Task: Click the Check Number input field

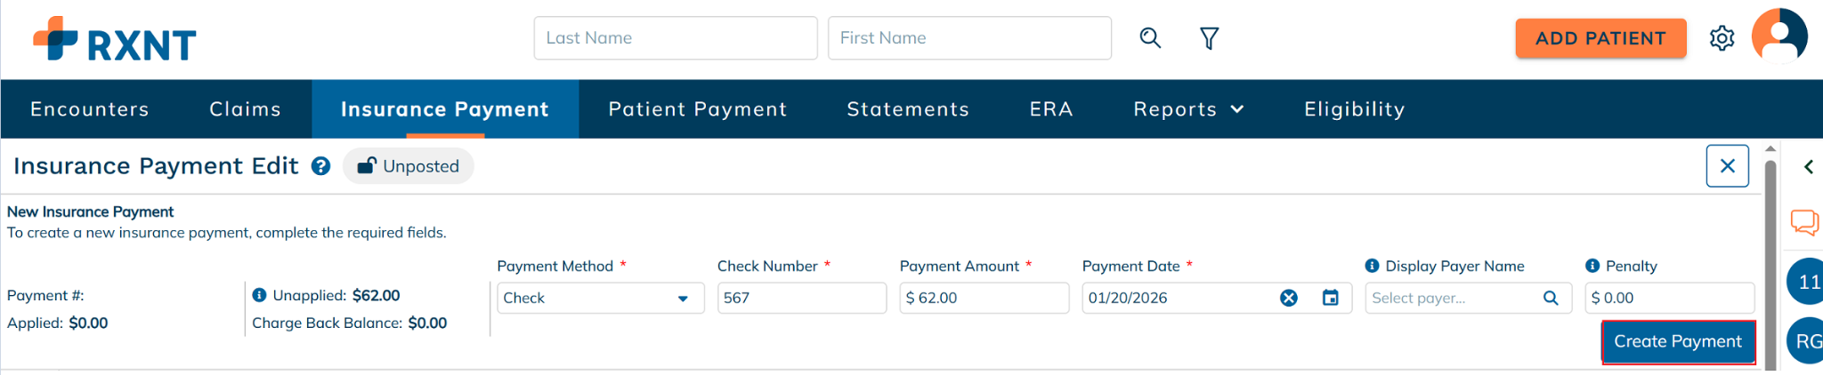Action: [x=801, y=298]
